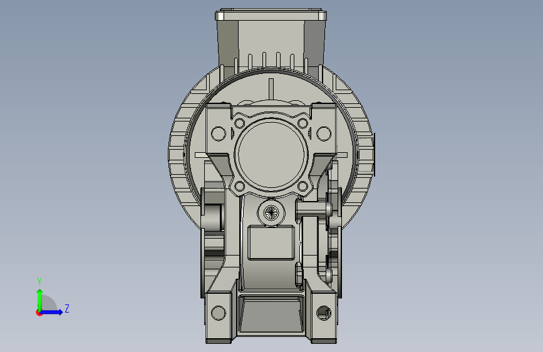Viewport: 543px width, 352px height.
Task: Click the green Y axis arrow of the triad
Action: coord(40,299)
